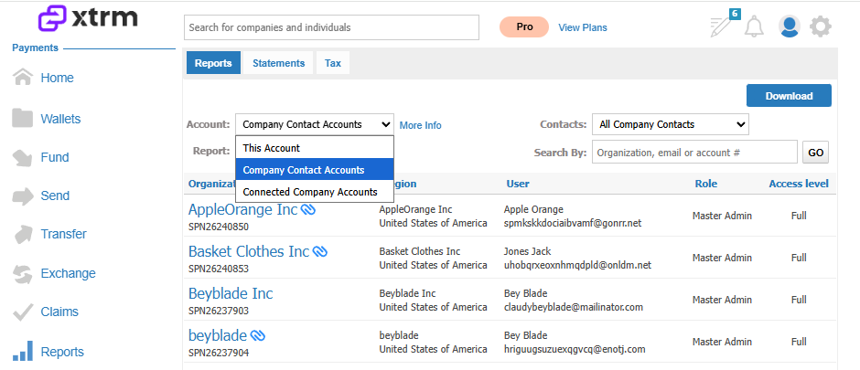Click the Claims checkmark icon
The height and width of the screenshot is (370, 860).
pos(23,312)
